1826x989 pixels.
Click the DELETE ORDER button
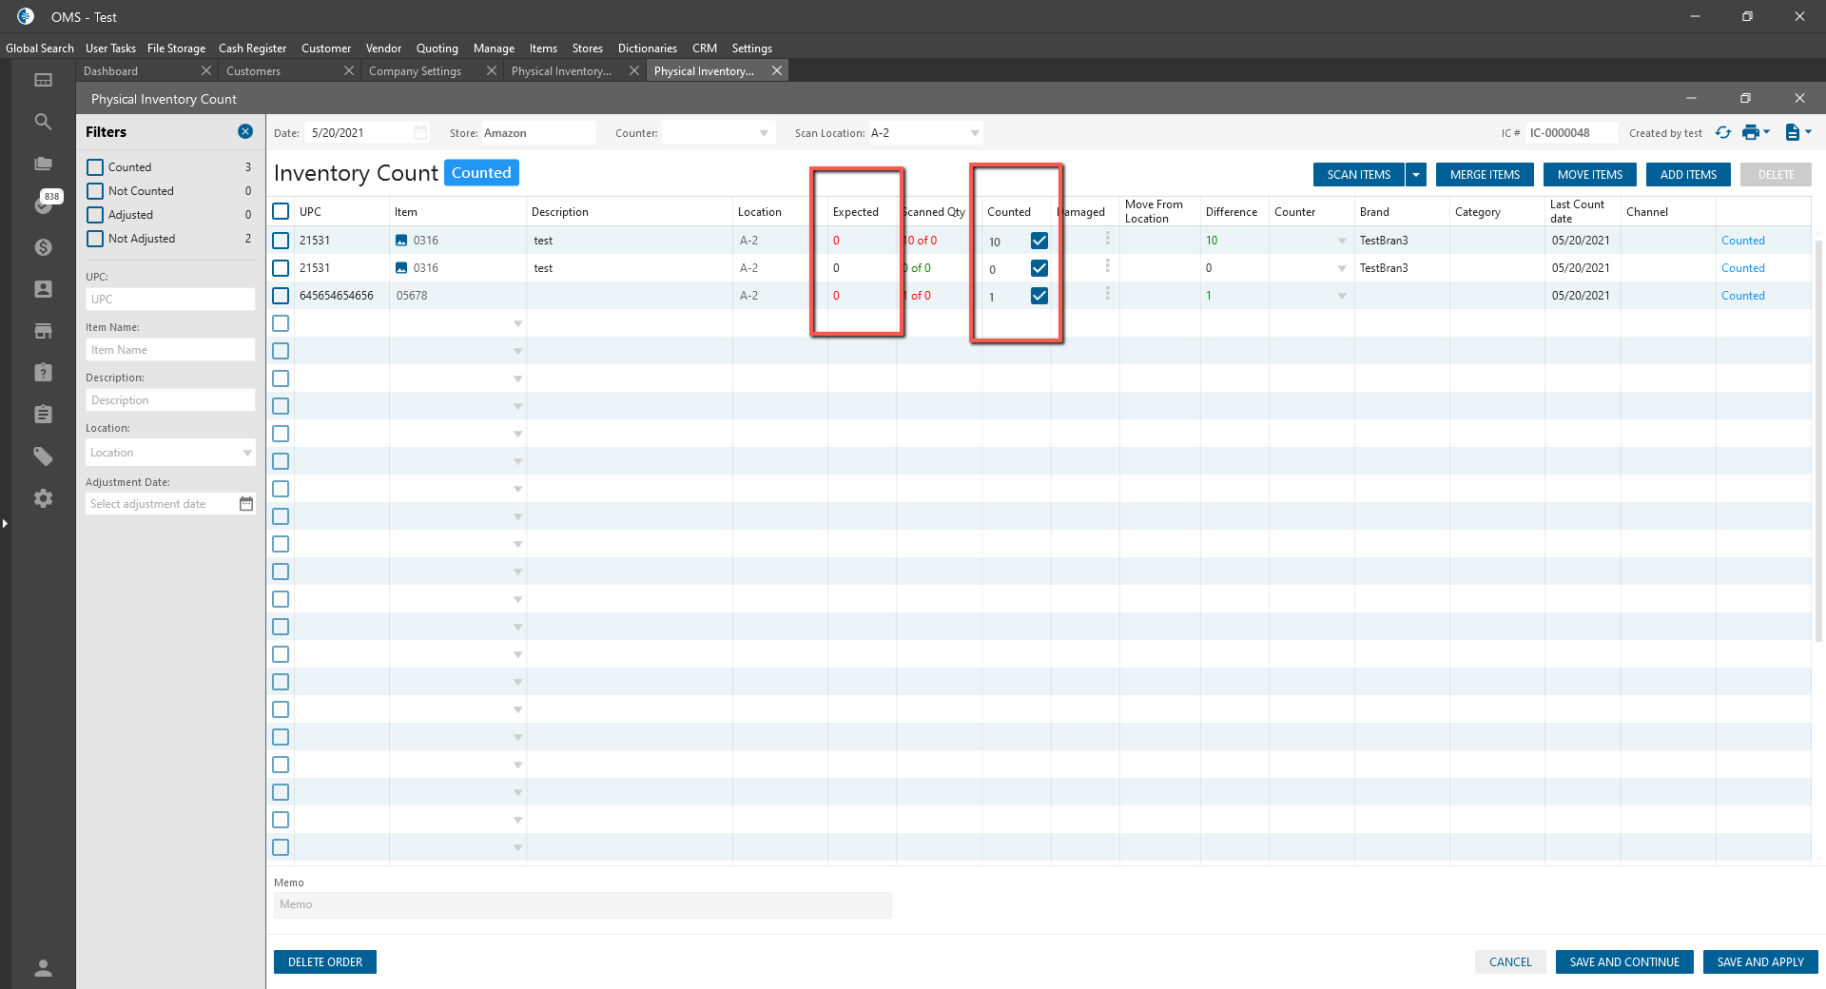pos(325,962)
